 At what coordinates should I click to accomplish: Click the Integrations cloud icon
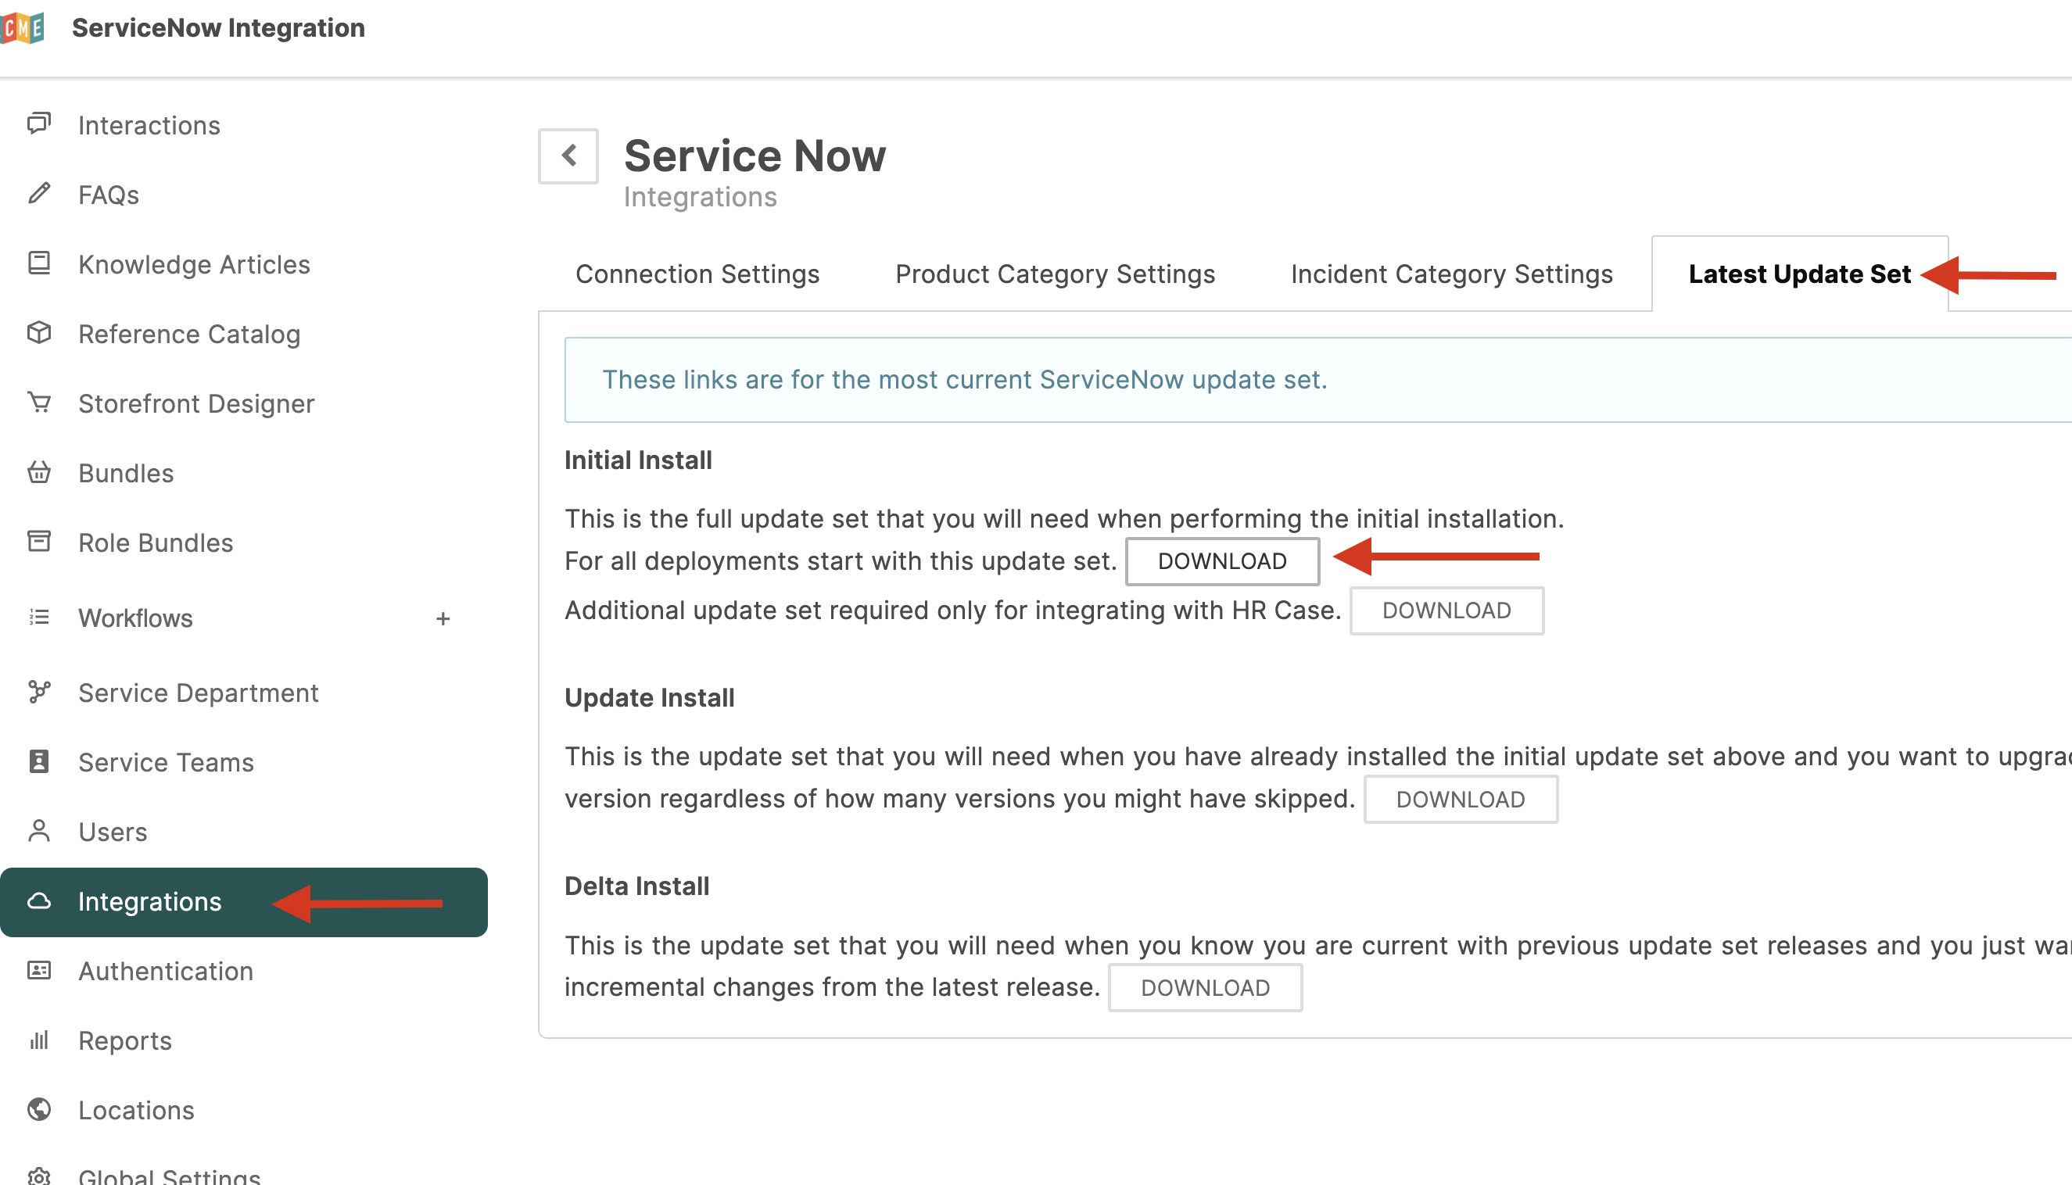pyautogui.click(x=39, y=901)
